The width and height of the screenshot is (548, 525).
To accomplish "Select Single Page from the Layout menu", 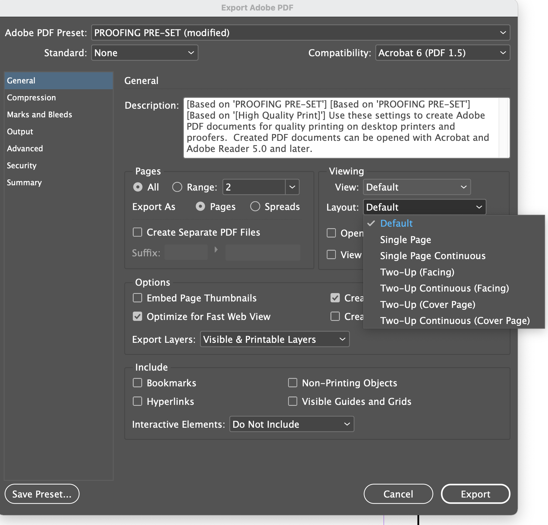I will pyautogui.click(x=405, y=240).
